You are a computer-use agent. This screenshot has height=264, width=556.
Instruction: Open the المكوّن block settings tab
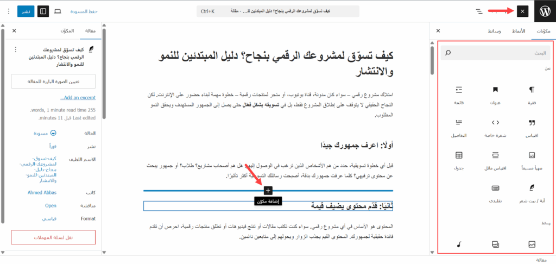click(x=67, y=31)
